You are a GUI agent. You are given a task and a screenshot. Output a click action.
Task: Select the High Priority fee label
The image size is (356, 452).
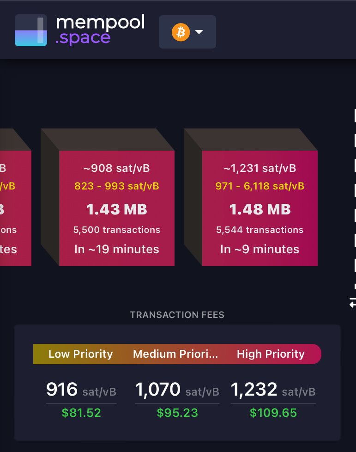[271, 354]
